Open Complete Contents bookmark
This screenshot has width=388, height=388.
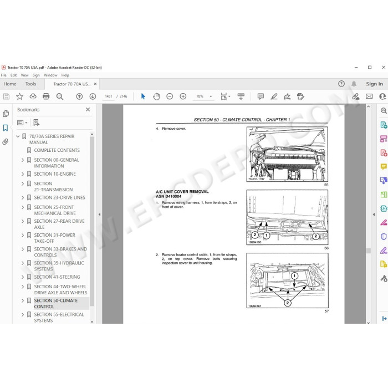coord(57,150)
